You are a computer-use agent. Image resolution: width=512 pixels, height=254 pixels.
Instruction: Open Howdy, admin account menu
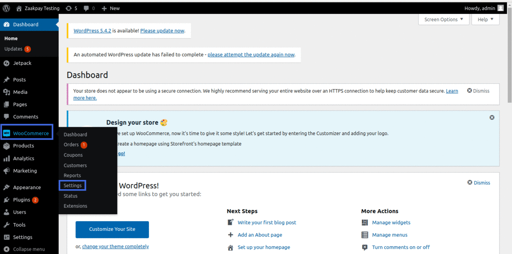click(x=484, y=8)
